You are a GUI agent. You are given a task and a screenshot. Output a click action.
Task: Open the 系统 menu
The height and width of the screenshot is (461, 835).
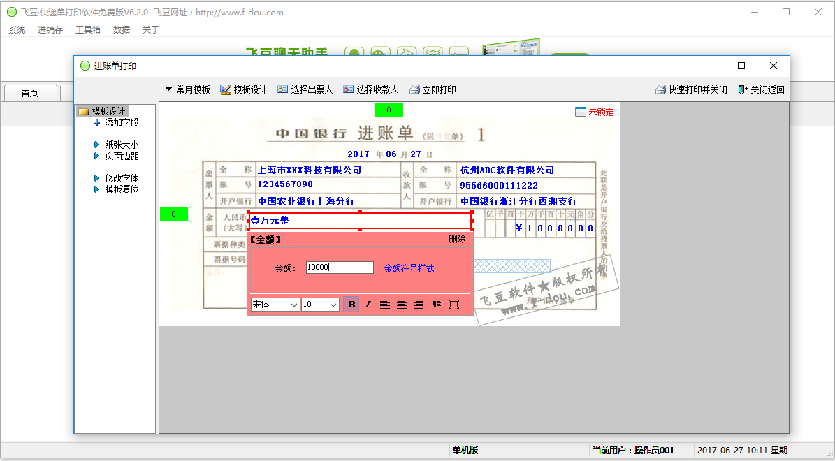(17, 30)
